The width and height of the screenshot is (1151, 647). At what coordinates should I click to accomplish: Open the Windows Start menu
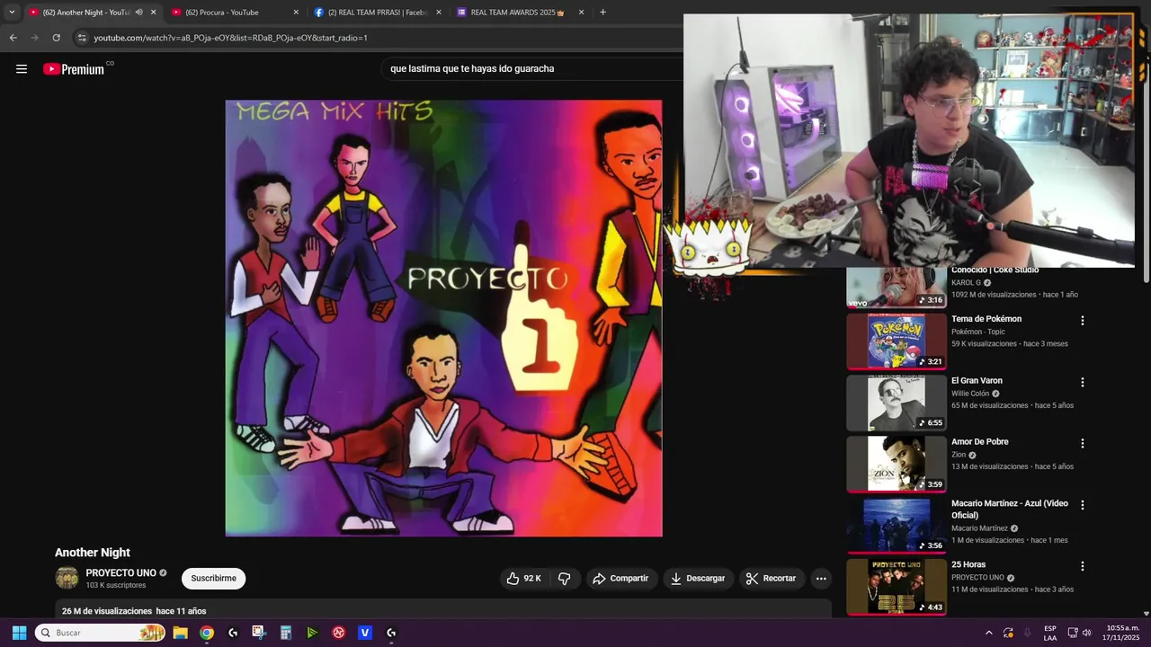pyautogui.click(x=19, y=633)
